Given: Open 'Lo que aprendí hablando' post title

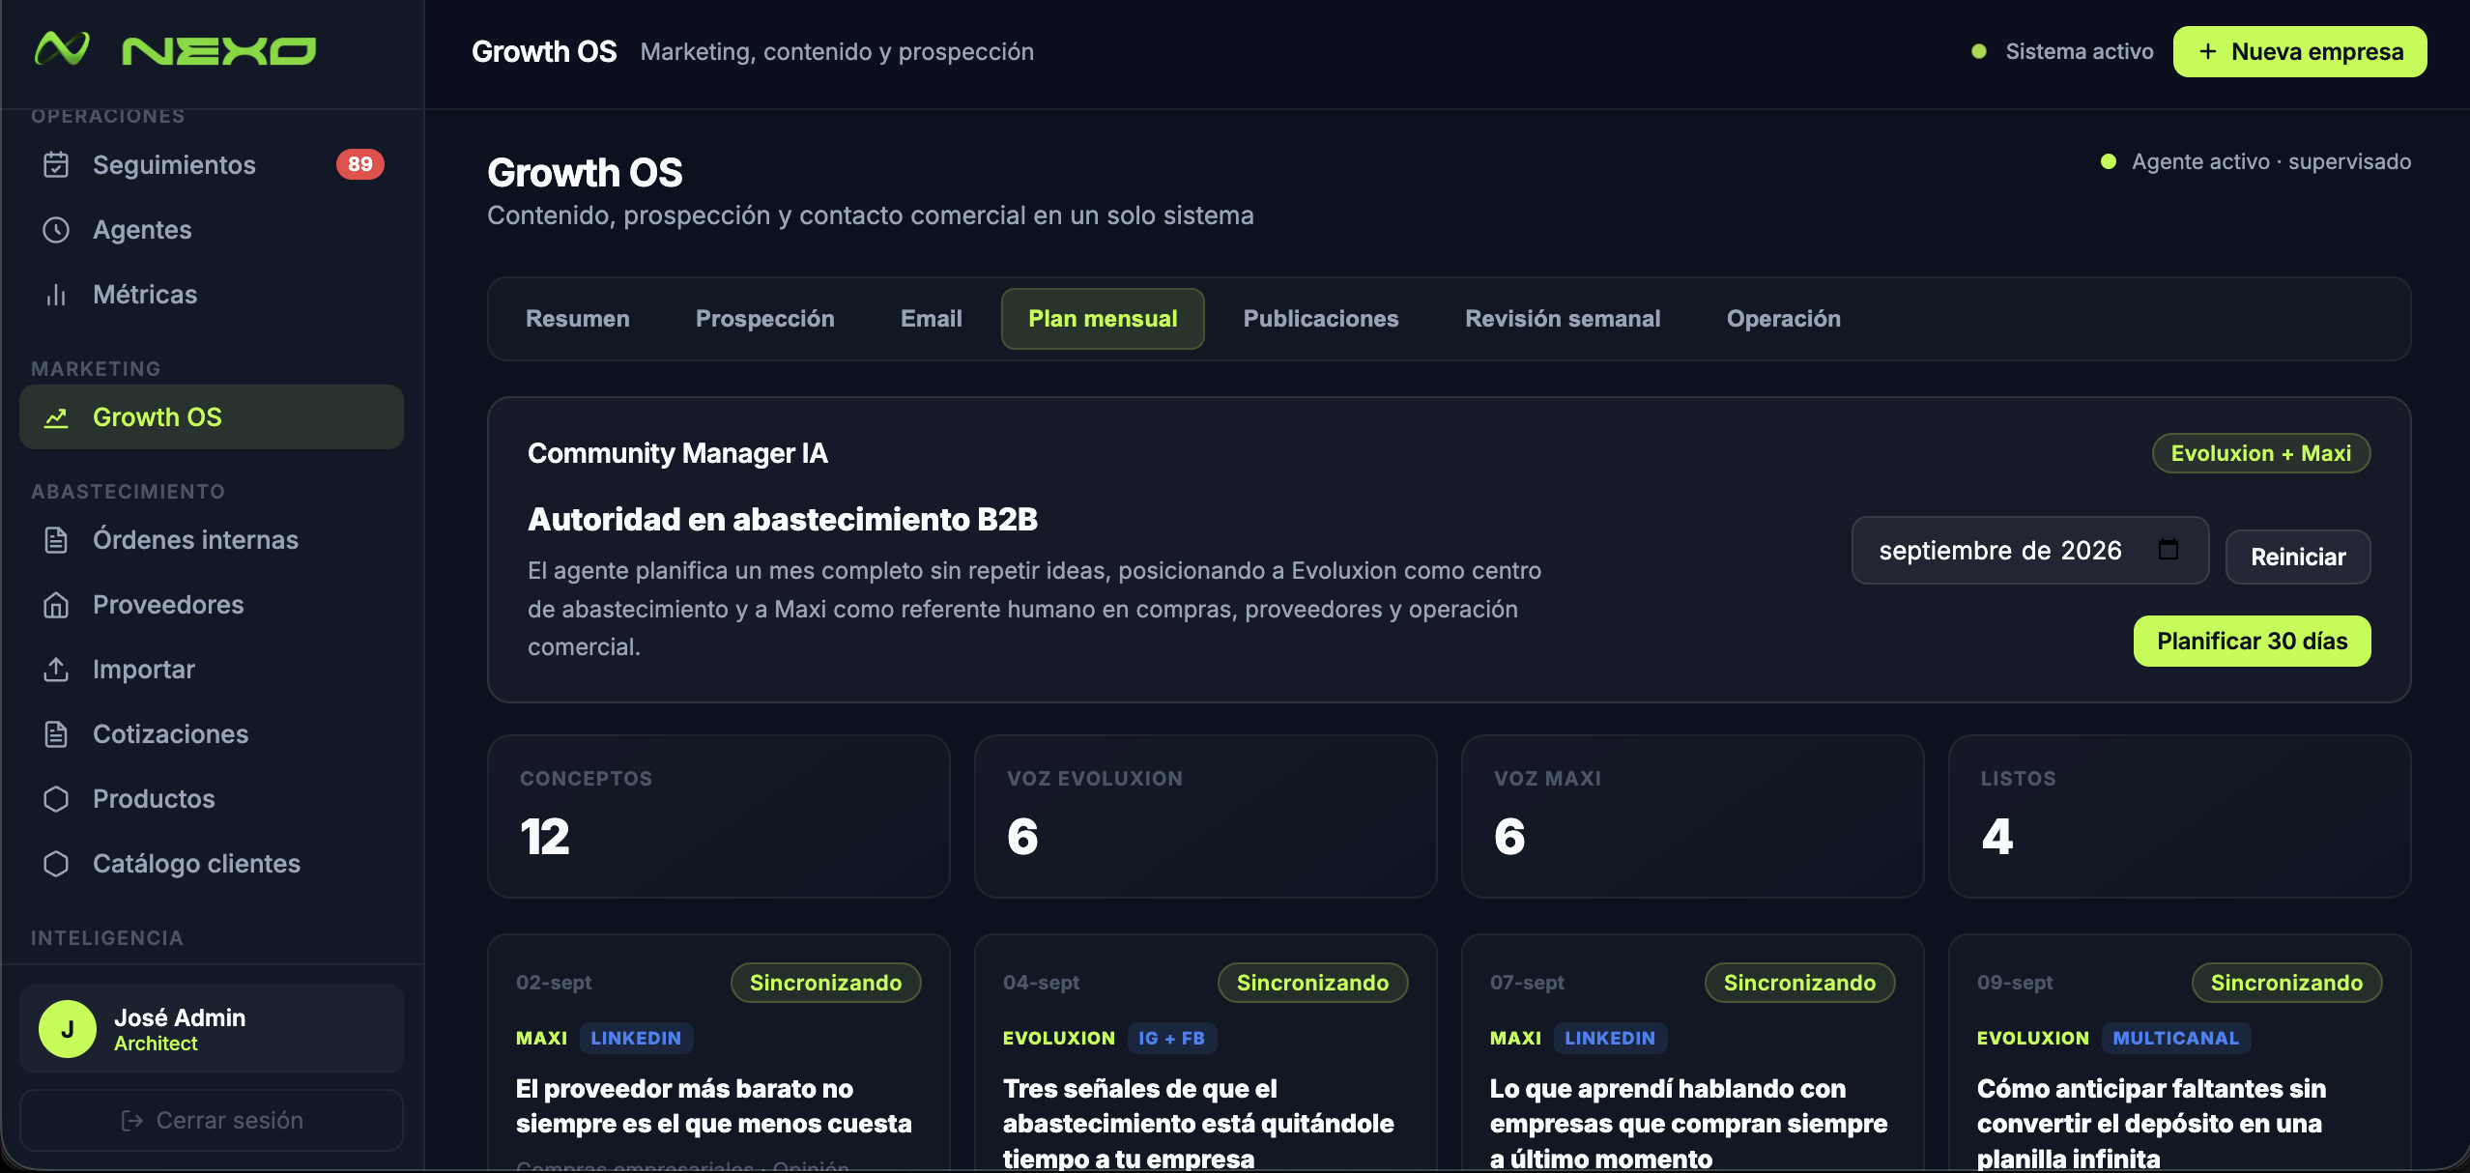Looking at the screenshot, I should 1689,1124.
